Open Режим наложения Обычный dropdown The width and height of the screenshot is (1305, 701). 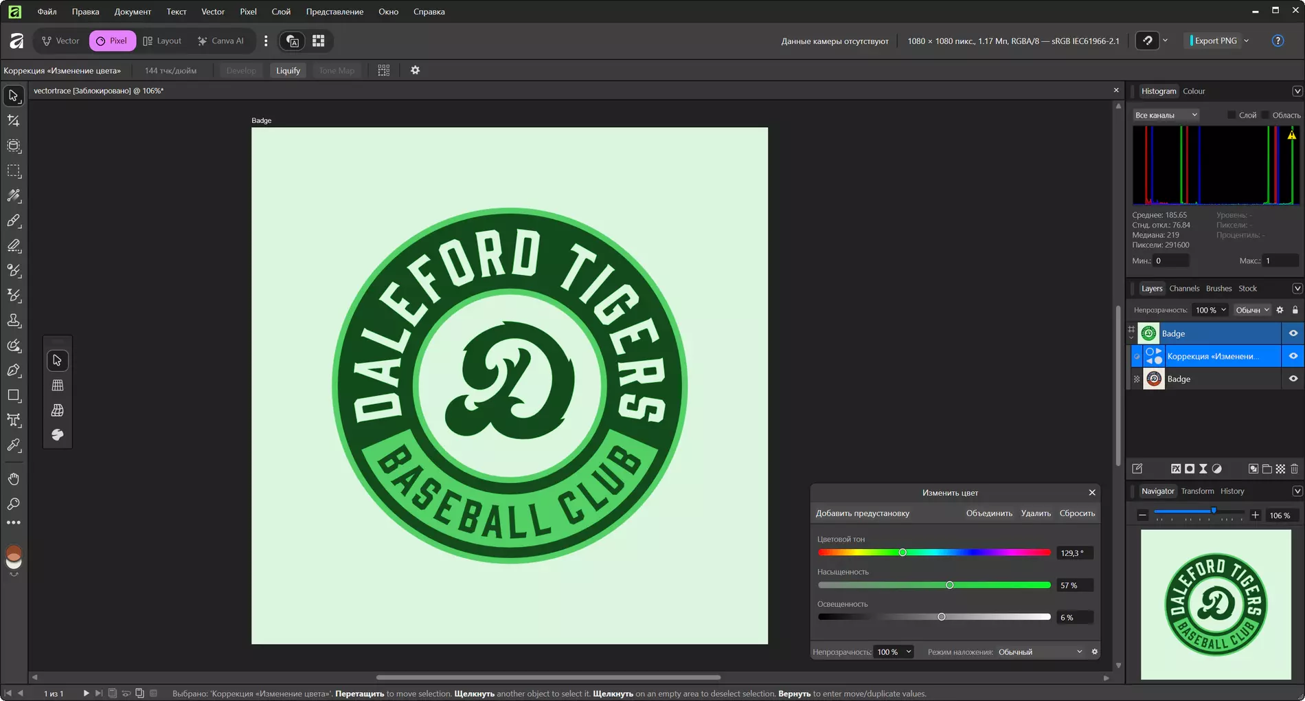click(x=1041, y=652)
